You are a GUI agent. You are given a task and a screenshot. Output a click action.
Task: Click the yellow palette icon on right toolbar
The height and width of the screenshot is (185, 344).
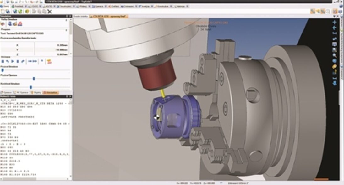pos(335,66)
